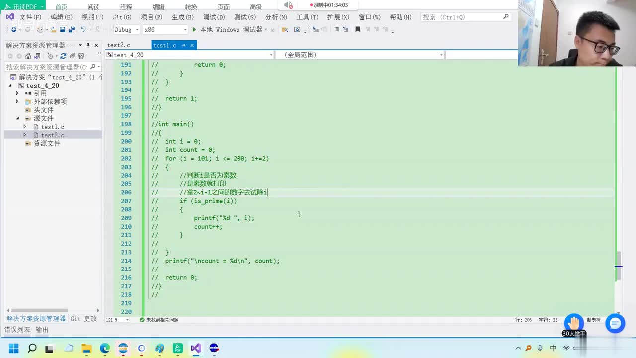Click the Show All Files icon in Solution Explorer
Screen dimensions: 636x358
[x=81, y=56]
